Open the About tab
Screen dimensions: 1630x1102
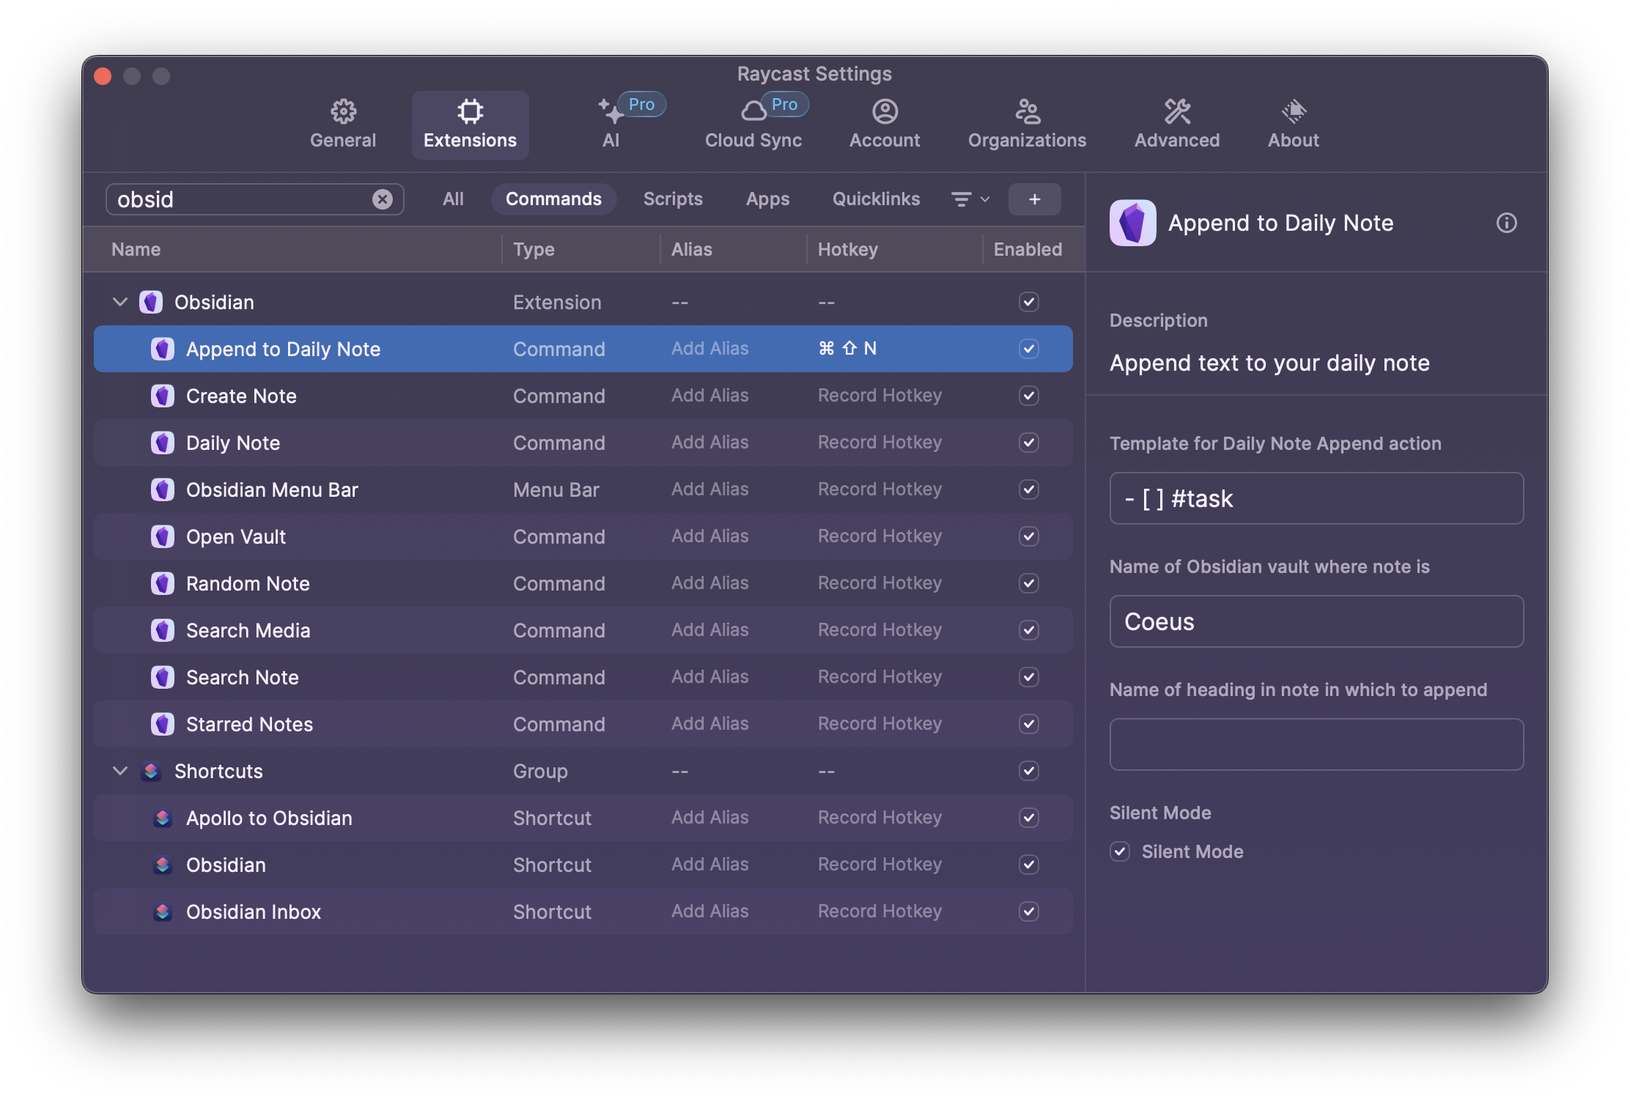click(1294, 125)
